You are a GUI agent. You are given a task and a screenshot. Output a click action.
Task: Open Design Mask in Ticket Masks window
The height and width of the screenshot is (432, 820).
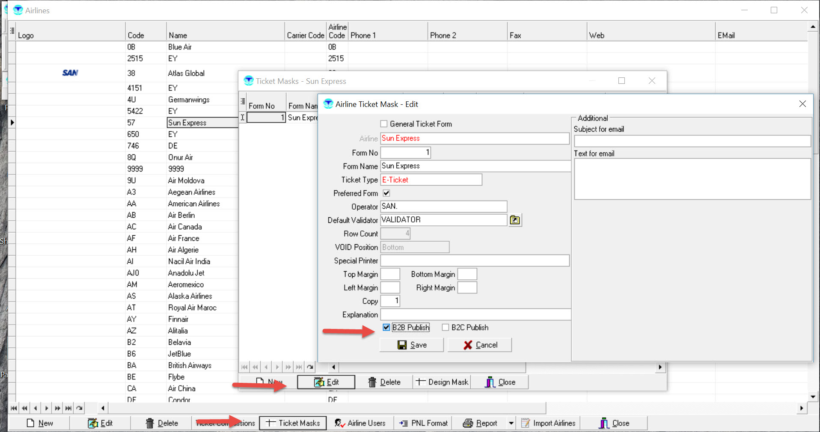(x=442, y=382)
